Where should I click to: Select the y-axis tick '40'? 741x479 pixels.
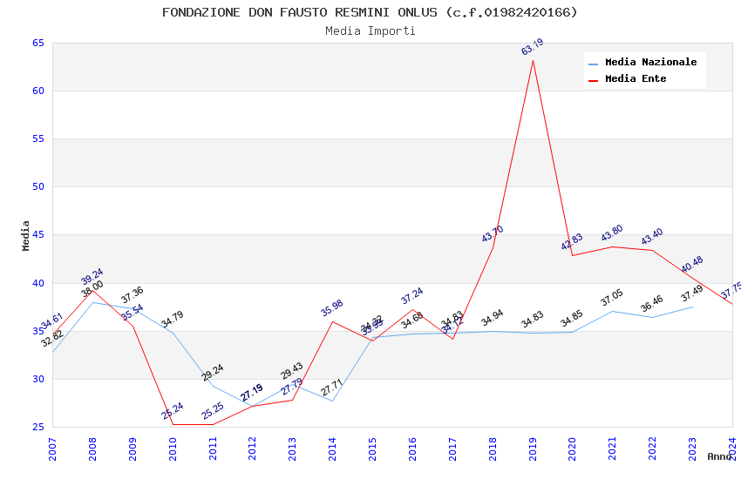(38, 283)
